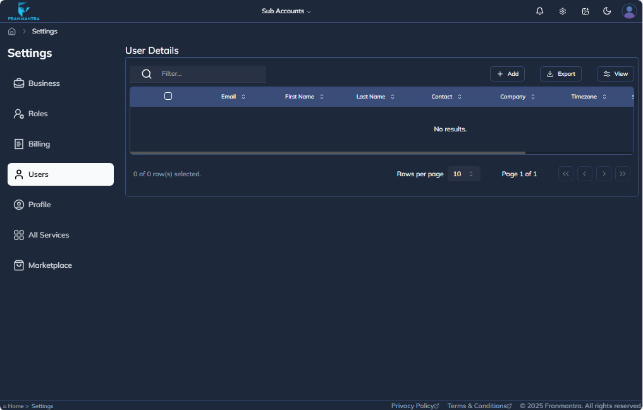Viewport: 643px width, 410px height.
Task: Toggle dark mode with the moon icon
Action: [x=607, y=11]
